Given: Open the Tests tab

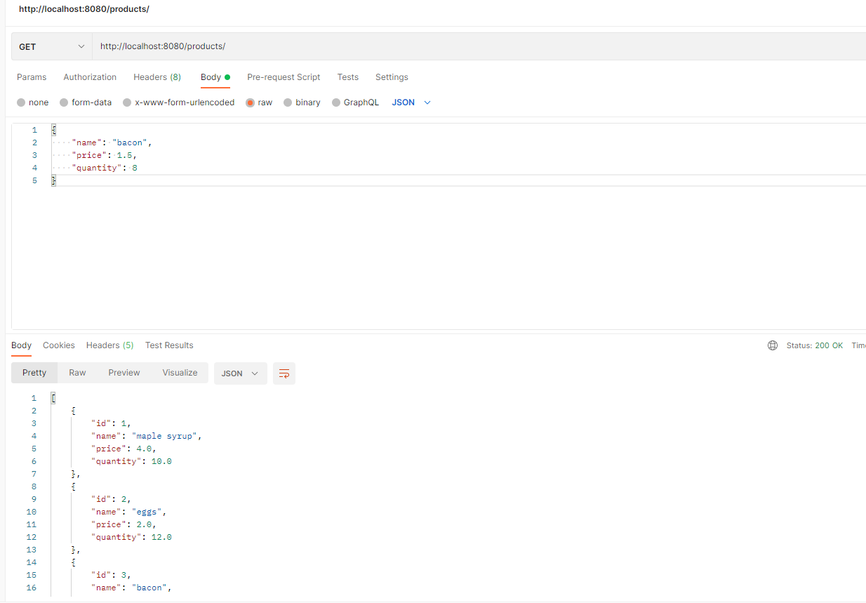Looking at the screenshot, I should tap(347, 77).
